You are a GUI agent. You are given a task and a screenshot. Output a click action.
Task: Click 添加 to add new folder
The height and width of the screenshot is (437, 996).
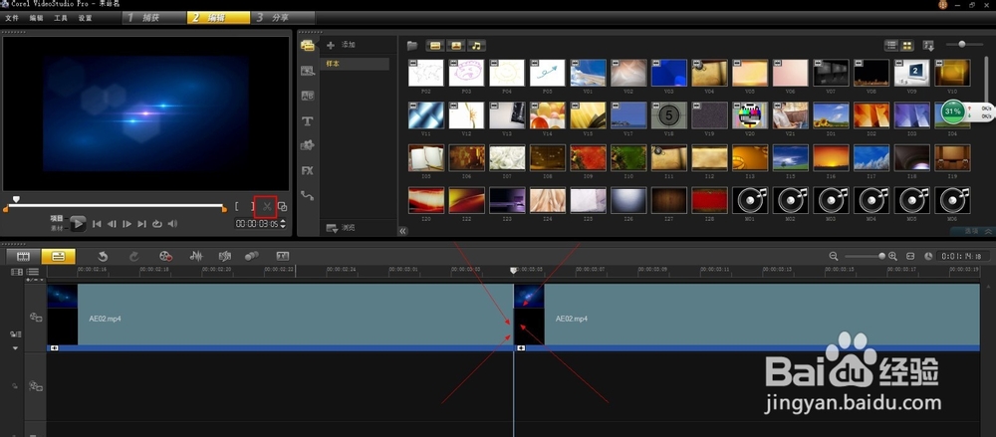click(x=341, y=45)
